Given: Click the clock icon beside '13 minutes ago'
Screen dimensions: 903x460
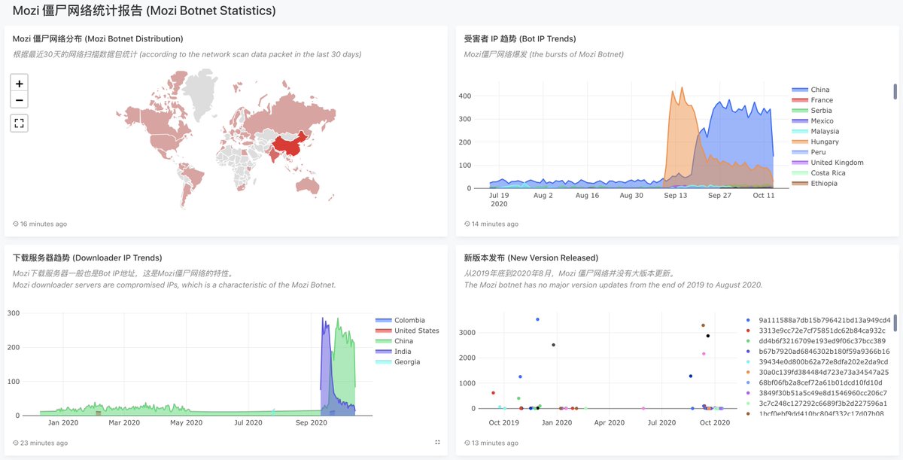Looking at the screenshot, I should tap(467, 443).
